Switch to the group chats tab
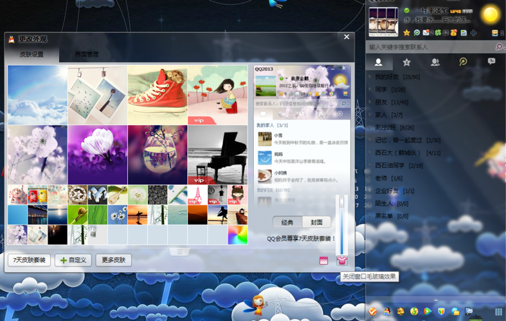Viewport: 506px width, 321px height. [x=435, y=62]
